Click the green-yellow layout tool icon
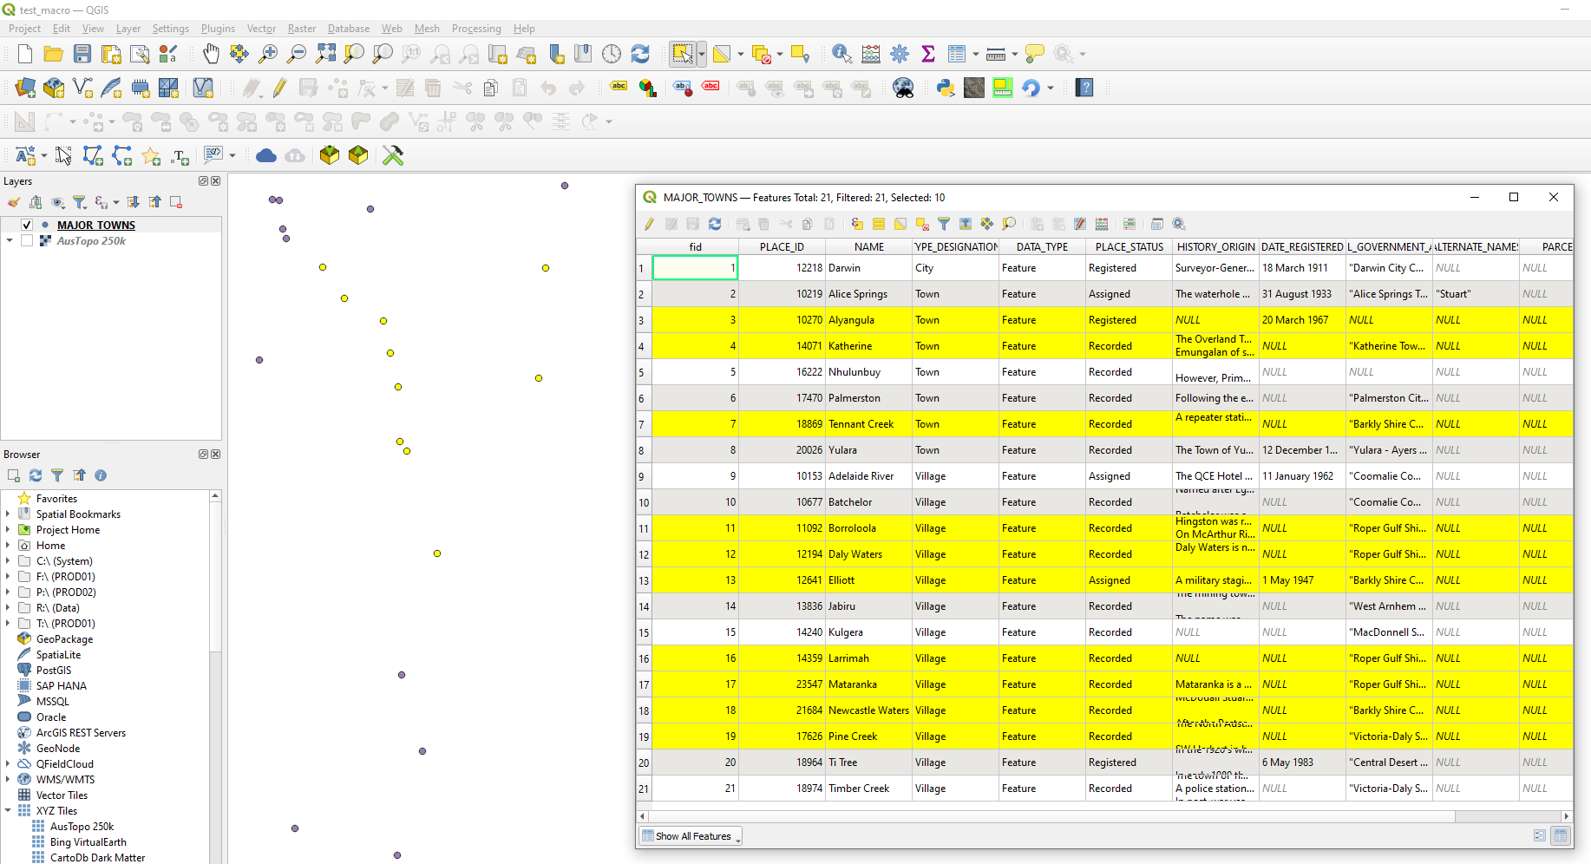The width and height of the screenshot is (1591, 864). 1003,88
